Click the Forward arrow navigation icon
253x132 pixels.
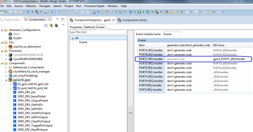[219, 12]
